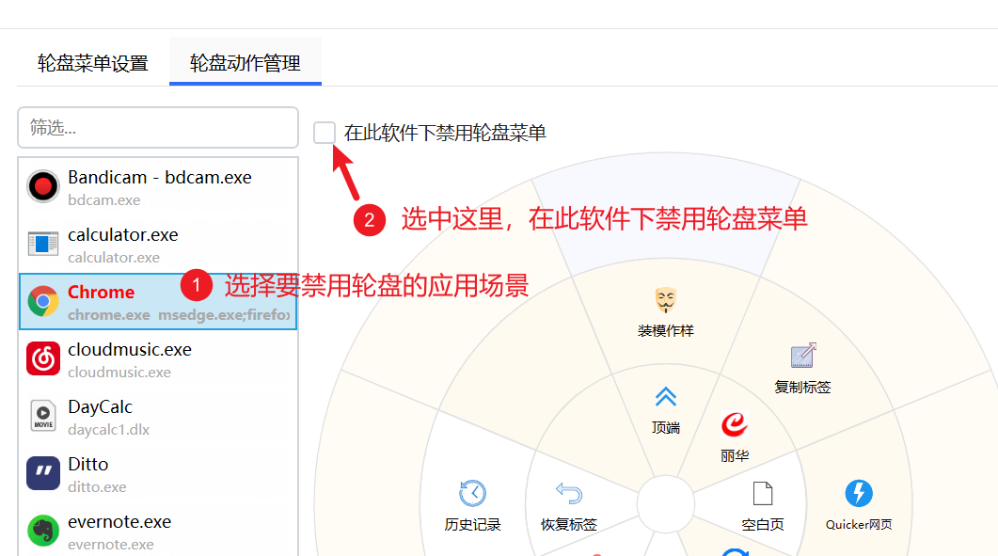Click the 复制标签 label text
Screen dimensions: 998x556
pyautogui.click(x=803, y=388)
